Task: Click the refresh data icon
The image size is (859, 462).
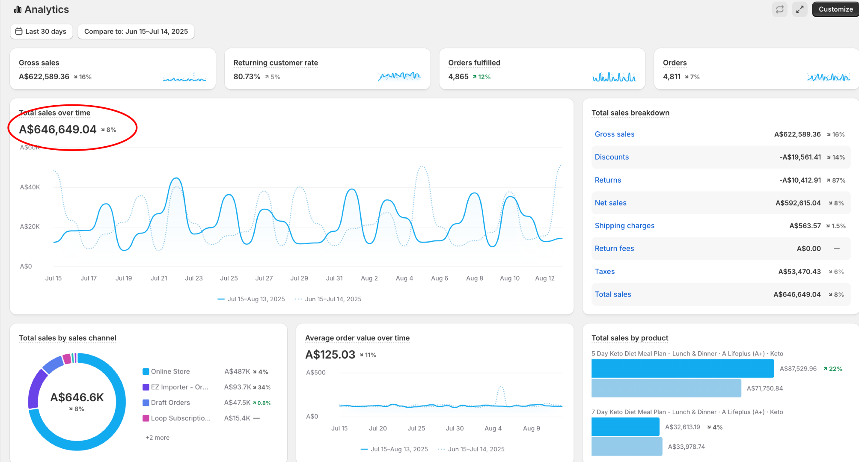Action: 779,9
